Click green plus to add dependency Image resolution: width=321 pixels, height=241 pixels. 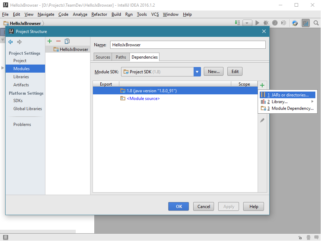tap(262, 85)
